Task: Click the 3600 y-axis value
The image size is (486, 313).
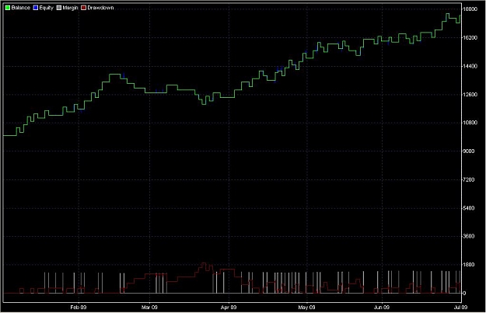Action: pyautogui.click(x=469, y=236)
